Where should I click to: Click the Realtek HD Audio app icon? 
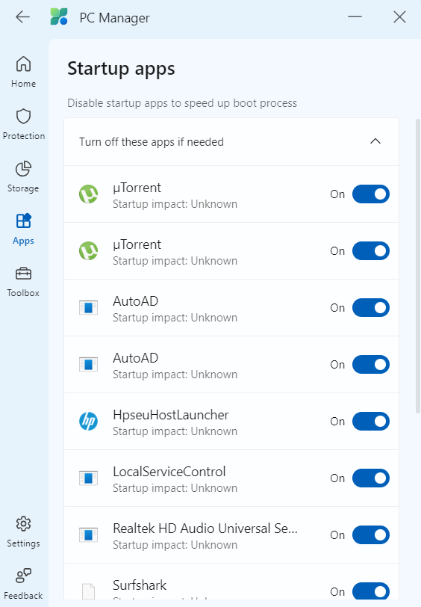coord(89,535)
